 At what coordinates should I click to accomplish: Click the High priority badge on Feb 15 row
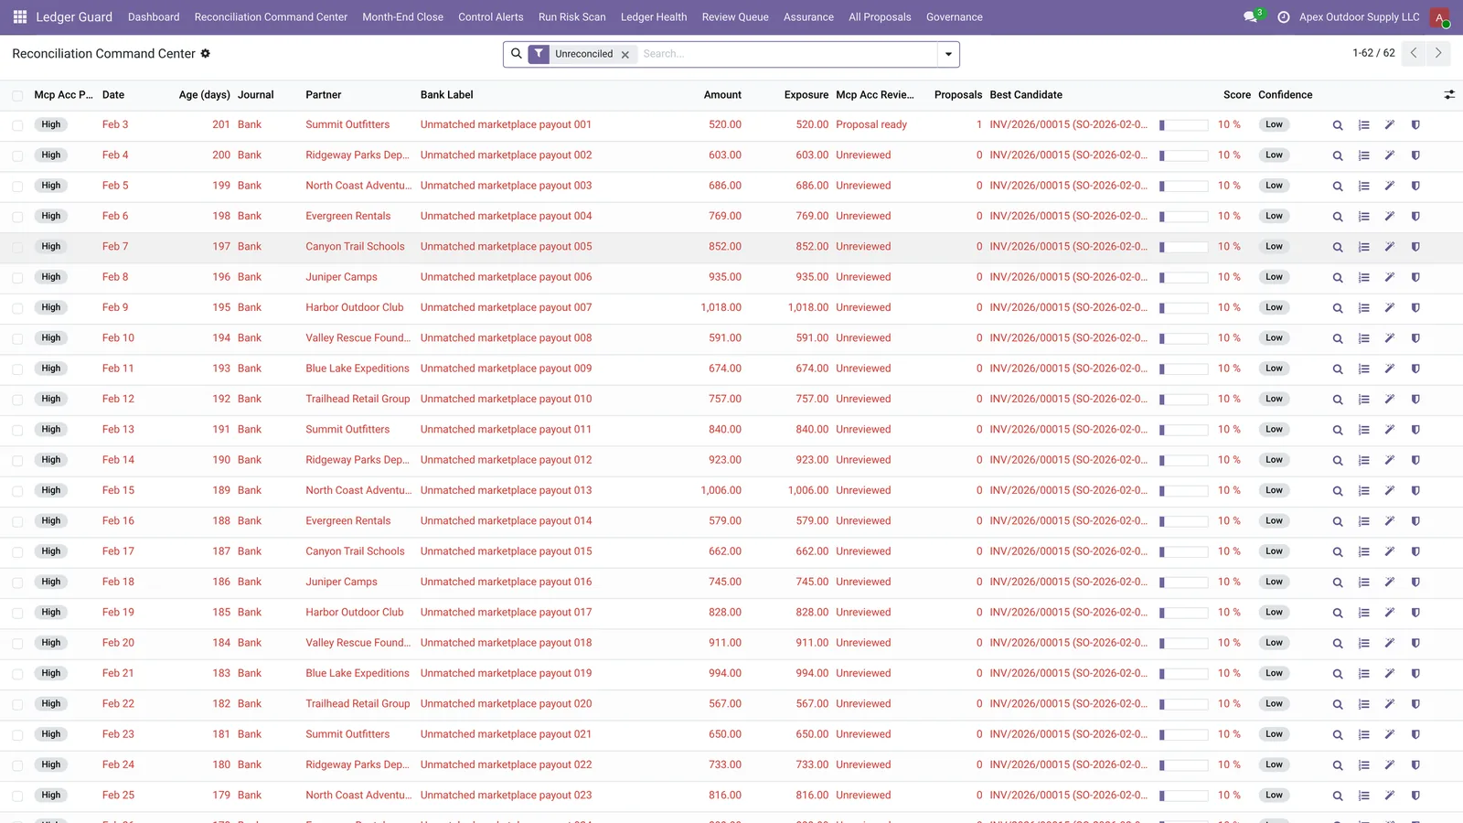pos(51,491)
